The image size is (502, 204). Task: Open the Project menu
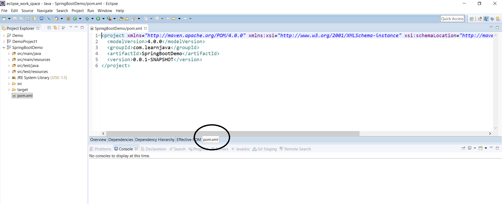78,11
